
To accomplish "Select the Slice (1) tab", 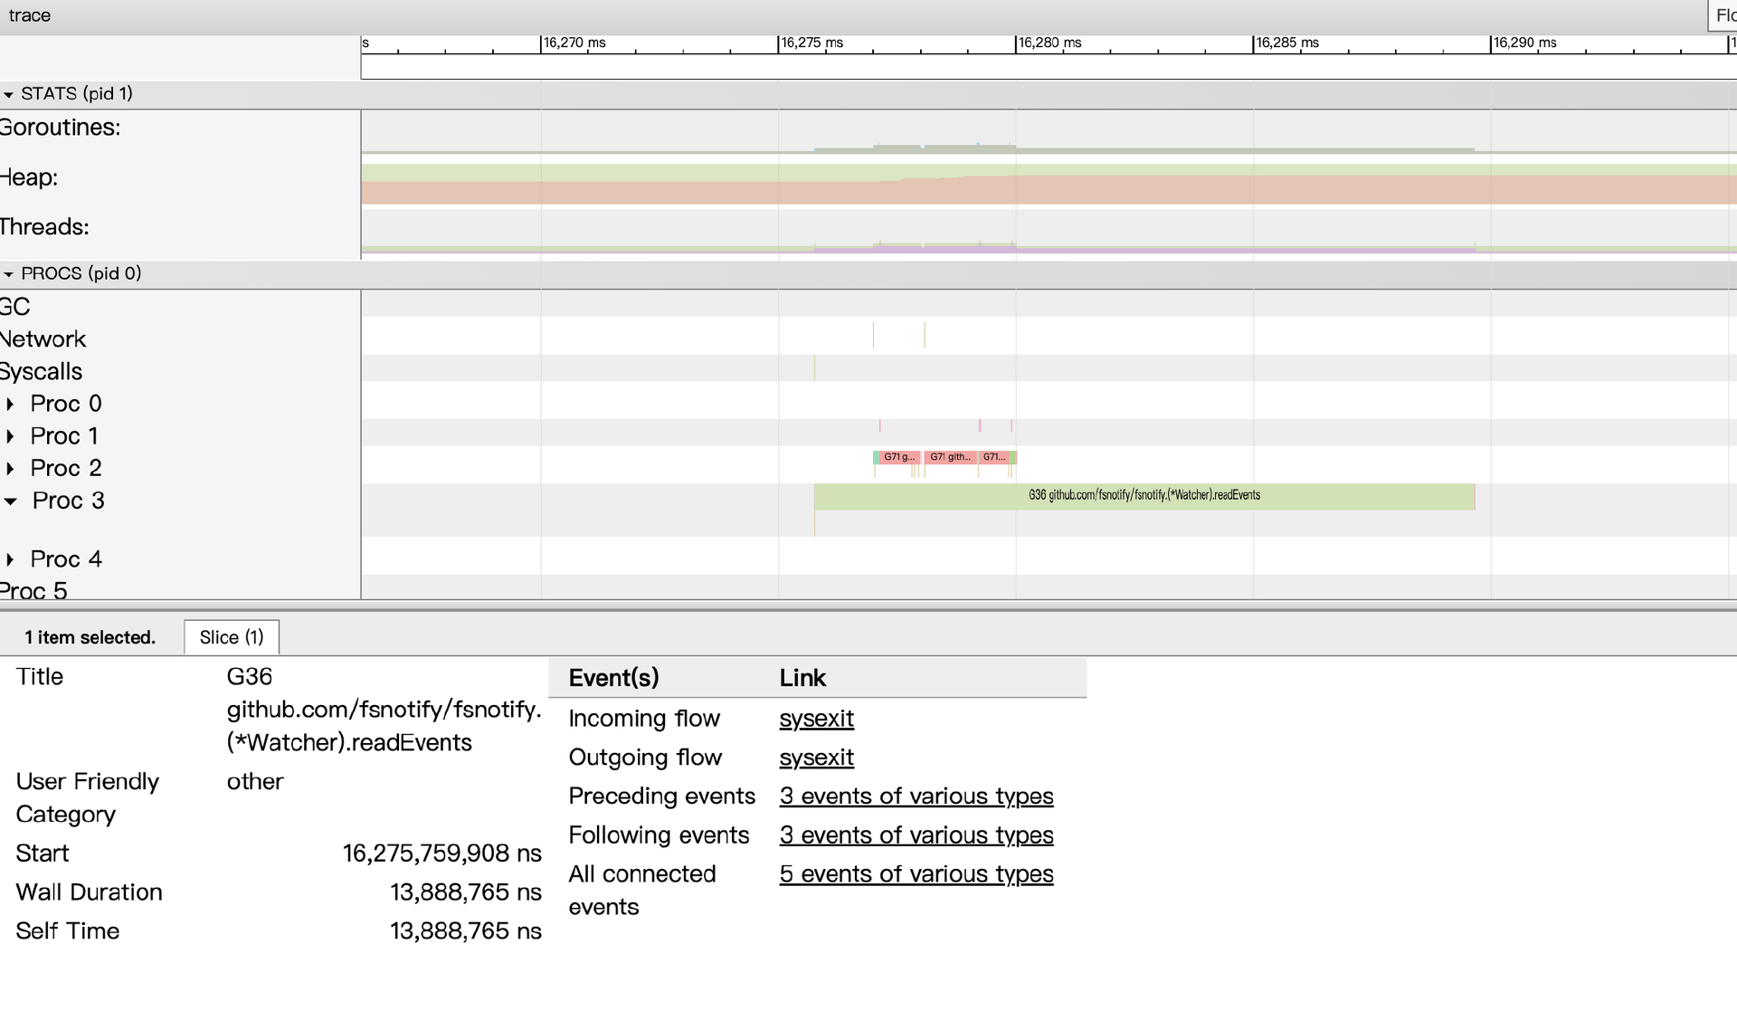I will tap(232, 637).
